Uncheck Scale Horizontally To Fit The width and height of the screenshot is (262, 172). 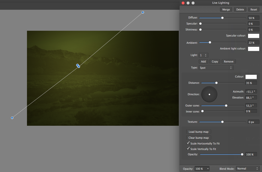[x=188, y=143]
